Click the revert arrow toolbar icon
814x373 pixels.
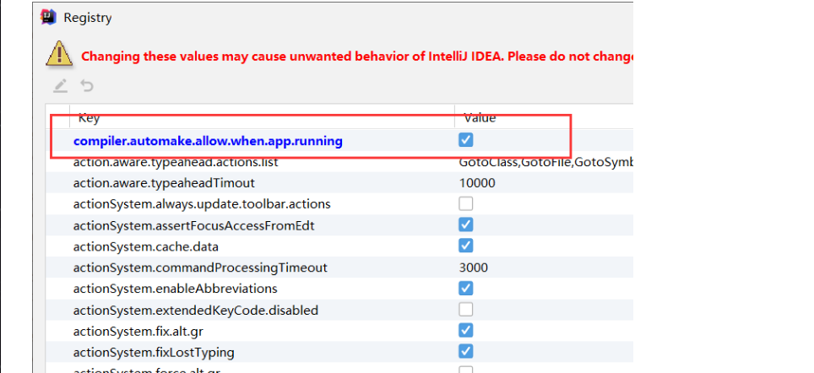[87, 85]
